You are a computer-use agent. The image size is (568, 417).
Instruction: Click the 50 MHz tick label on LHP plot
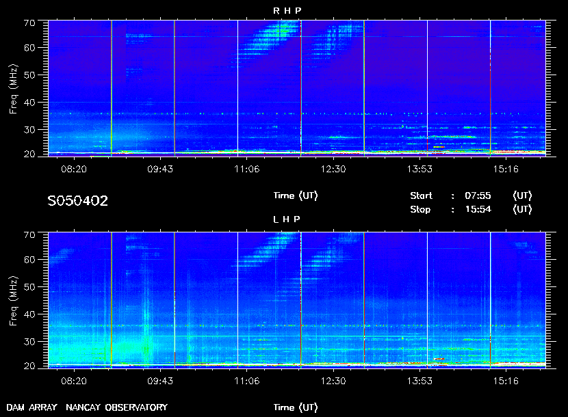[29, 287]
